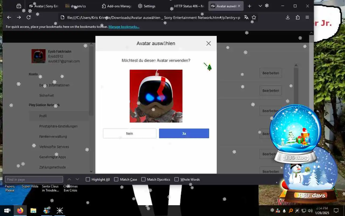
Task: Click the volume icon in the system tray
Action: click(x=310, y=211)
